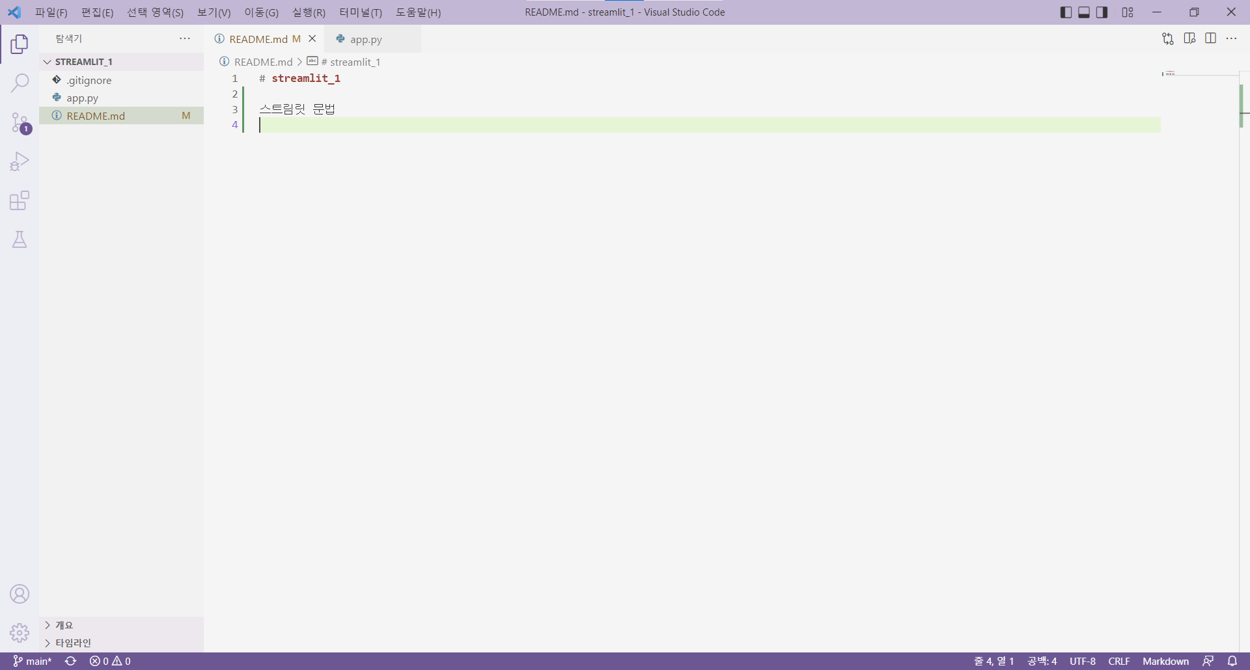Place cursor on line 3 스트림릿 문법
Viewport: 1250px width, 670px height.
click(297, 109)
